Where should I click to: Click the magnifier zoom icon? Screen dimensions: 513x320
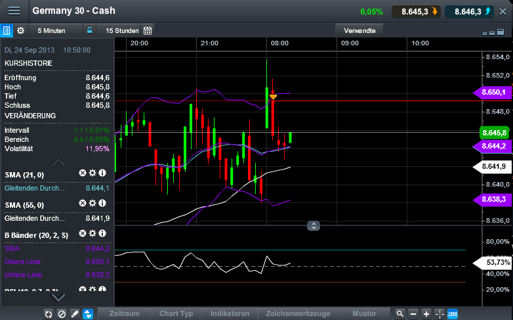(x=400, y=314)
